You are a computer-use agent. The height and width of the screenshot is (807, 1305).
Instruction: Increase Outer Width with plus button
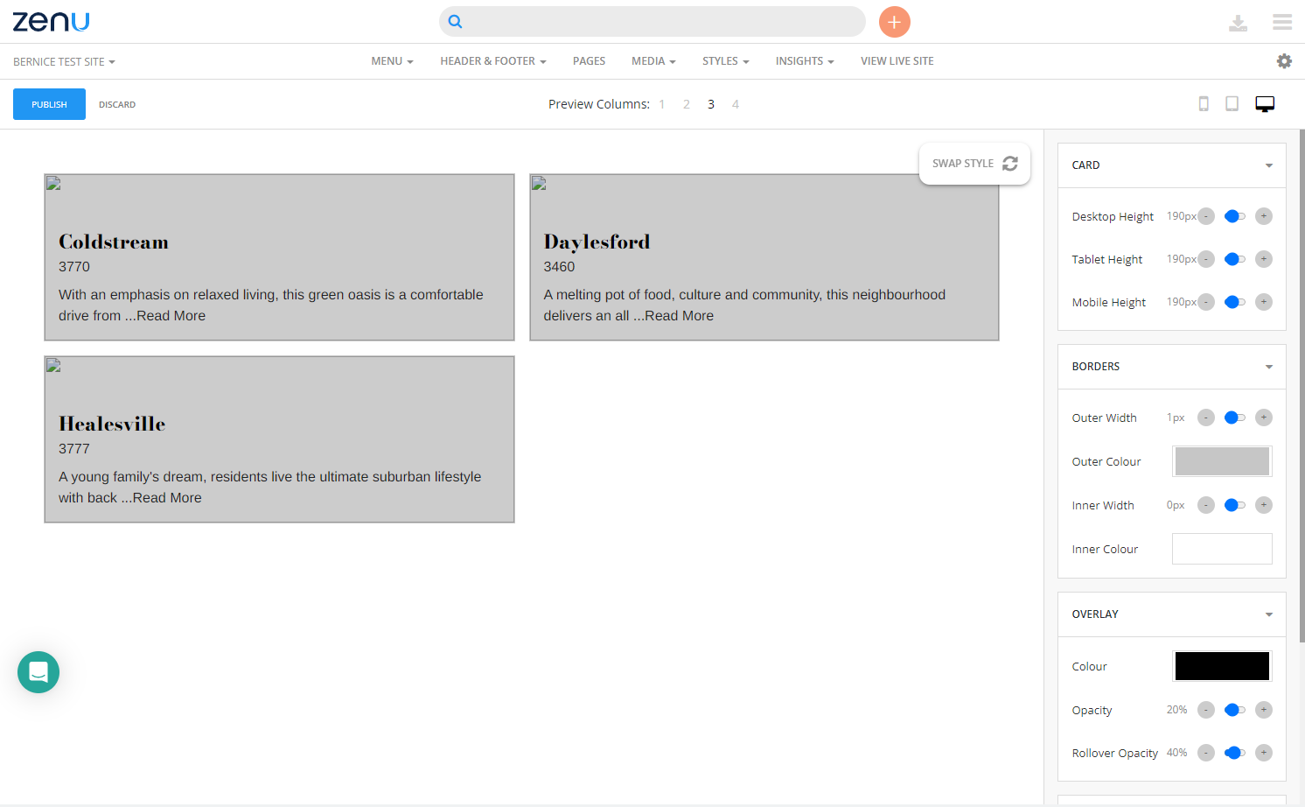pyautogui.click(x=1264, y=418)
